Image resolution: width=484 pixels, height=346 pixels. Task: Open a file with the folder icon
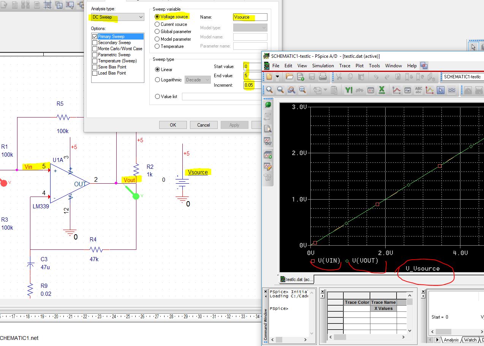[289, 77]
